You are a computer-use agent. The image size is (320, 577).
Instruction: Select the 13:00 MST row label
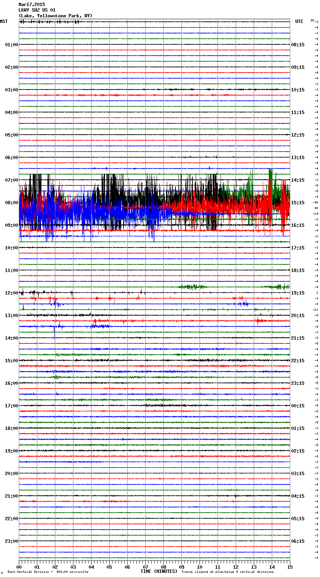(11, 316)
